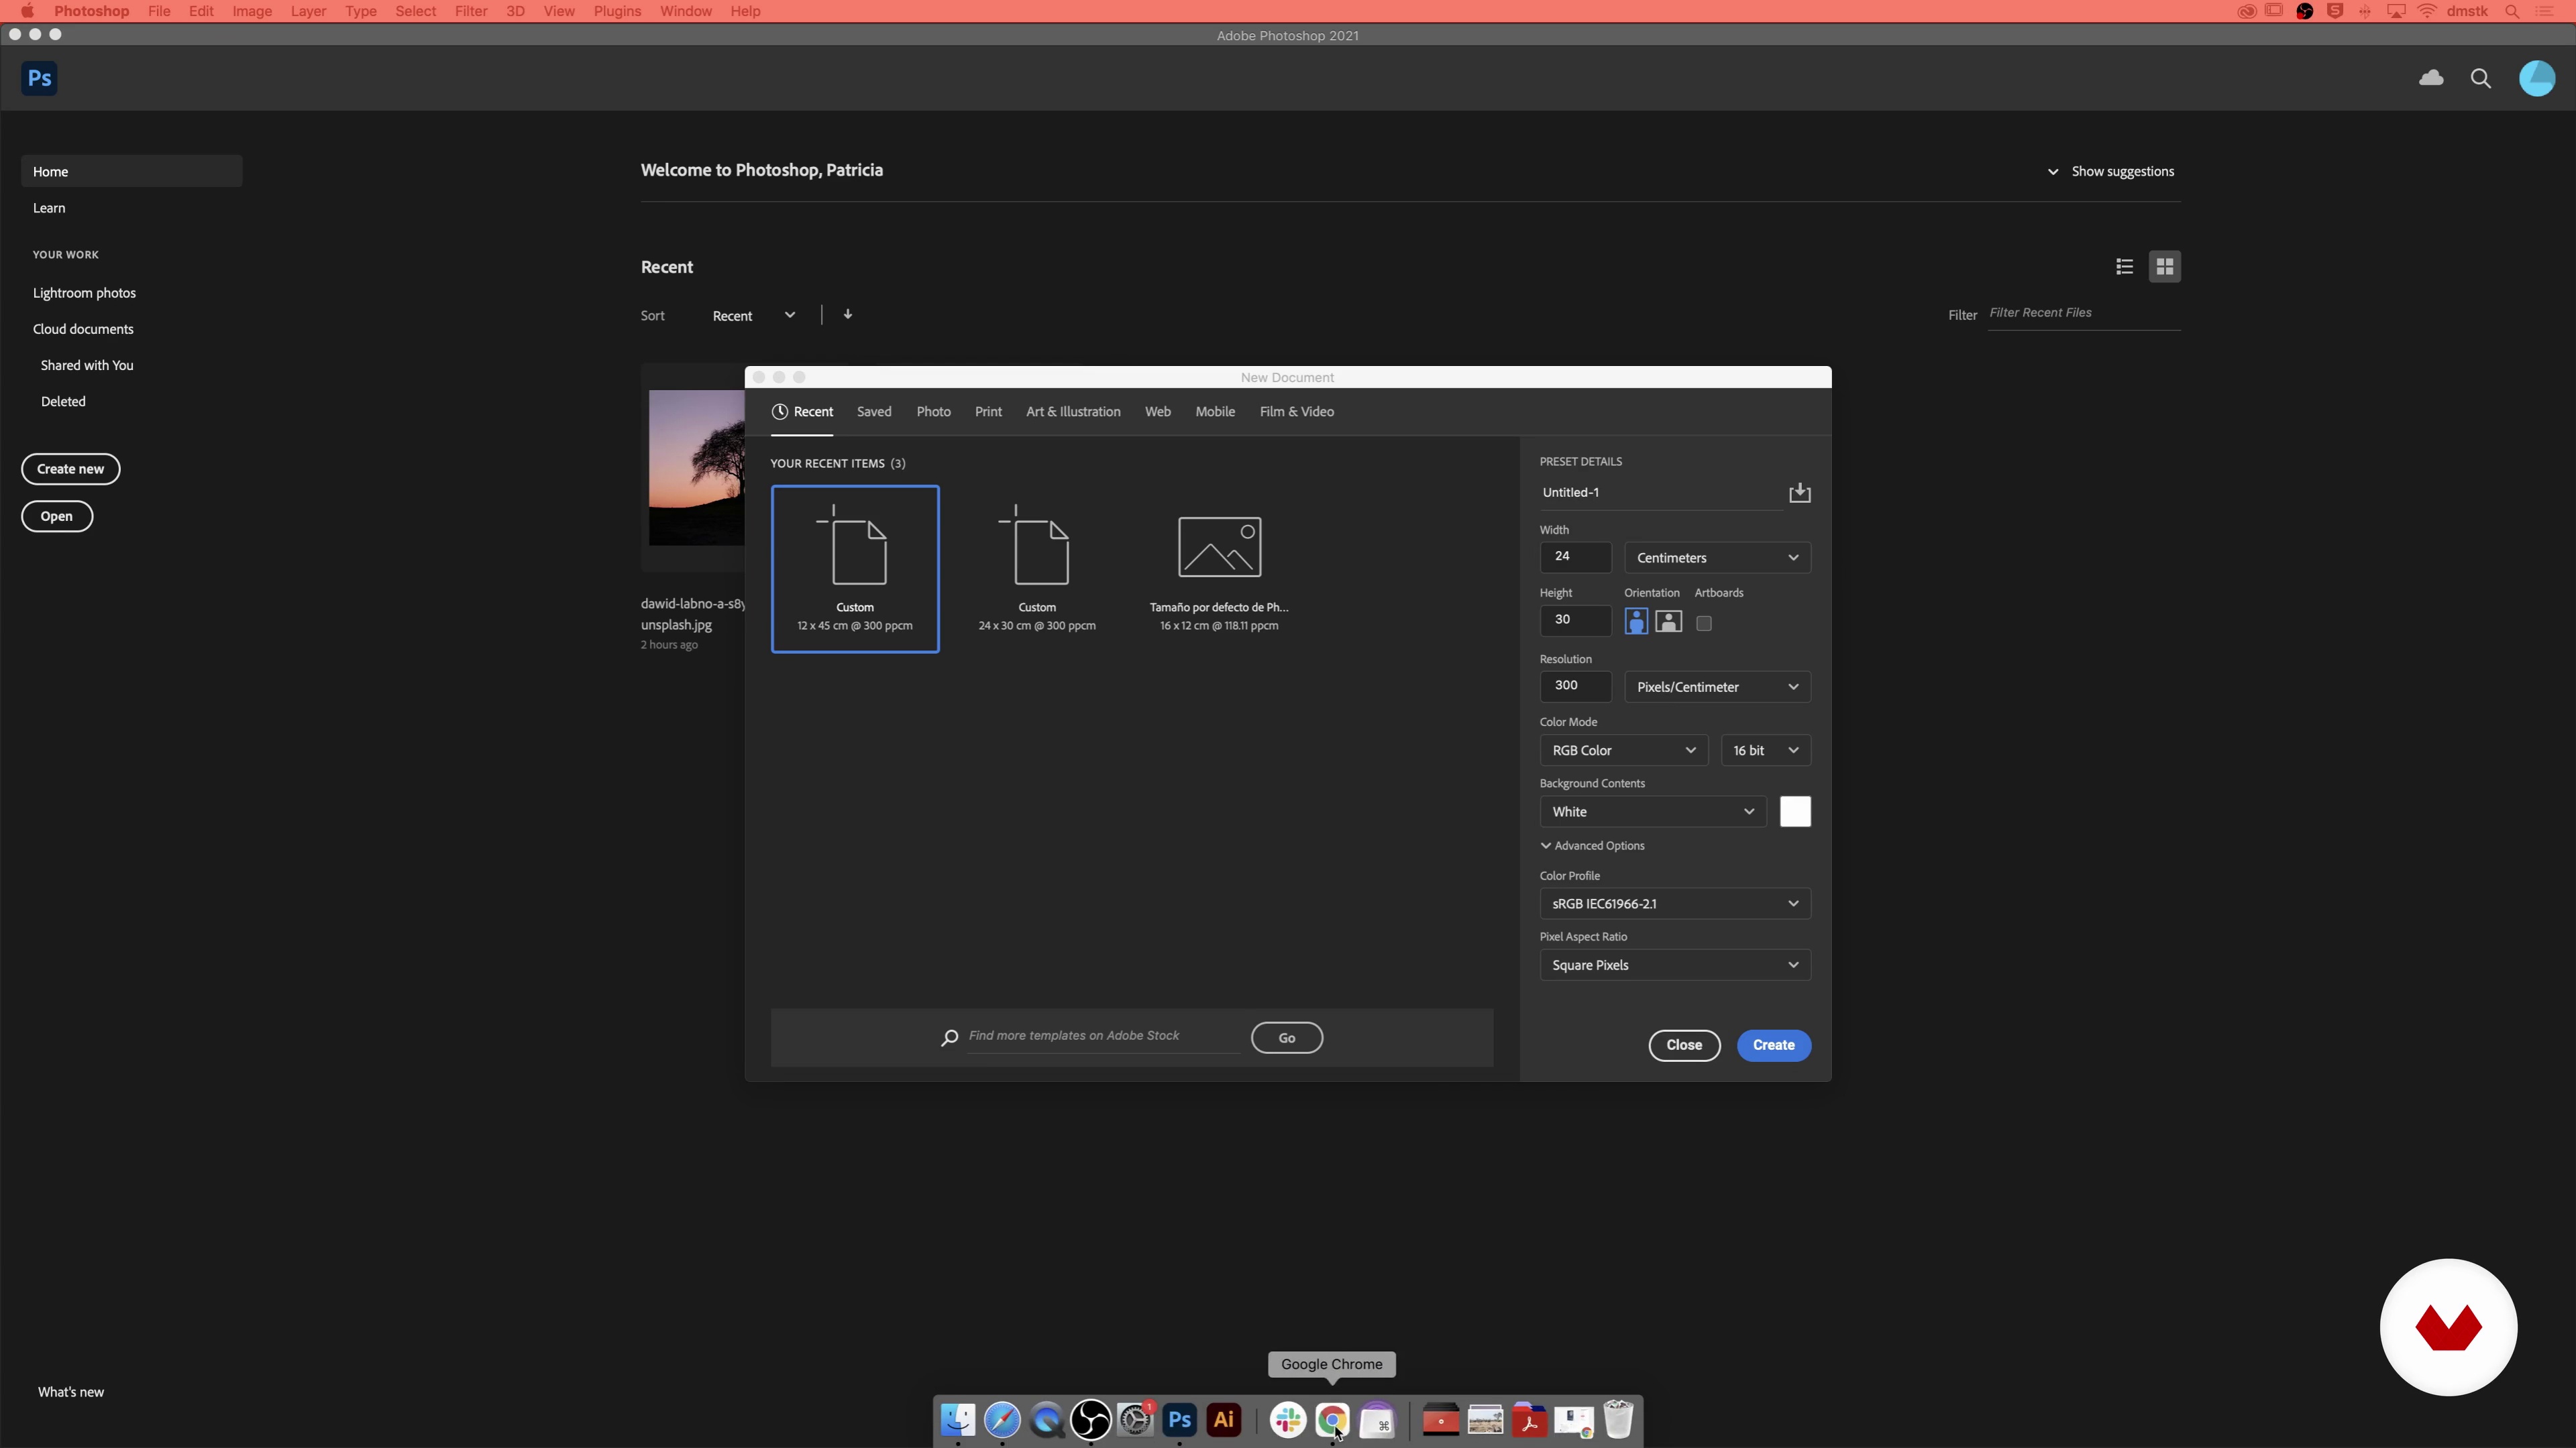
Task: Save document preset icon next to Untitled-1
Action: 1800,493
